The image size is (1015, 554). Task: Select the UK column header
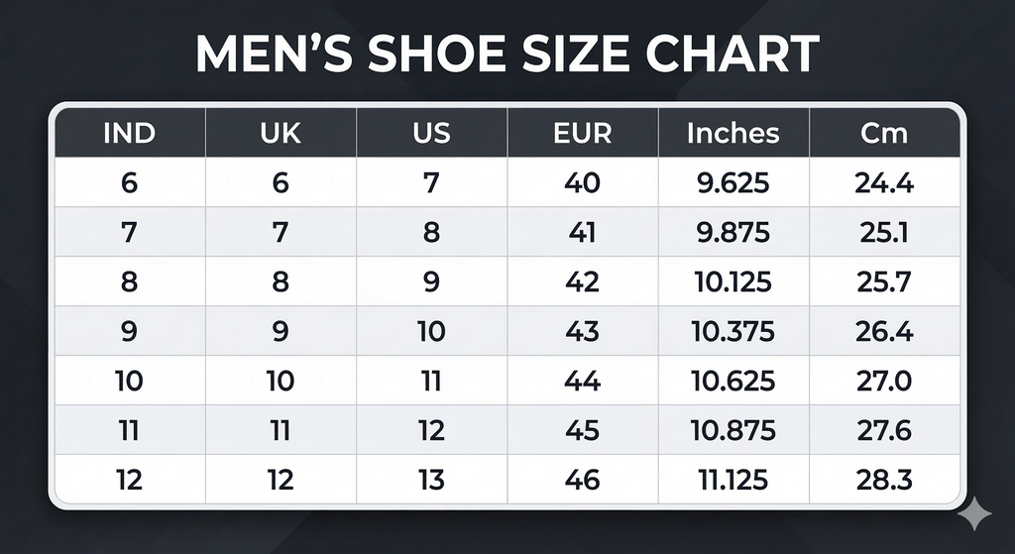281,134
